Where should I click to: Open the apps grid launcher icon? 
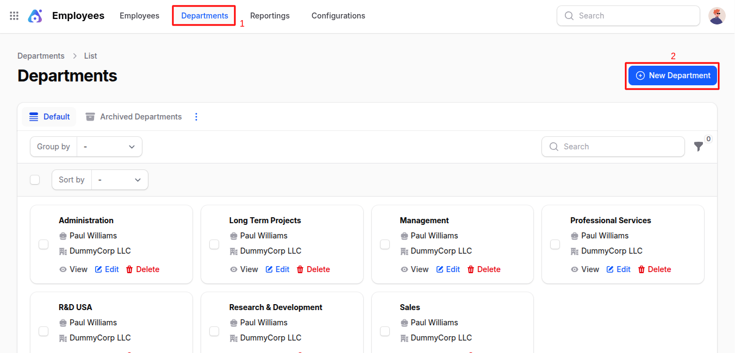point(14,16)
